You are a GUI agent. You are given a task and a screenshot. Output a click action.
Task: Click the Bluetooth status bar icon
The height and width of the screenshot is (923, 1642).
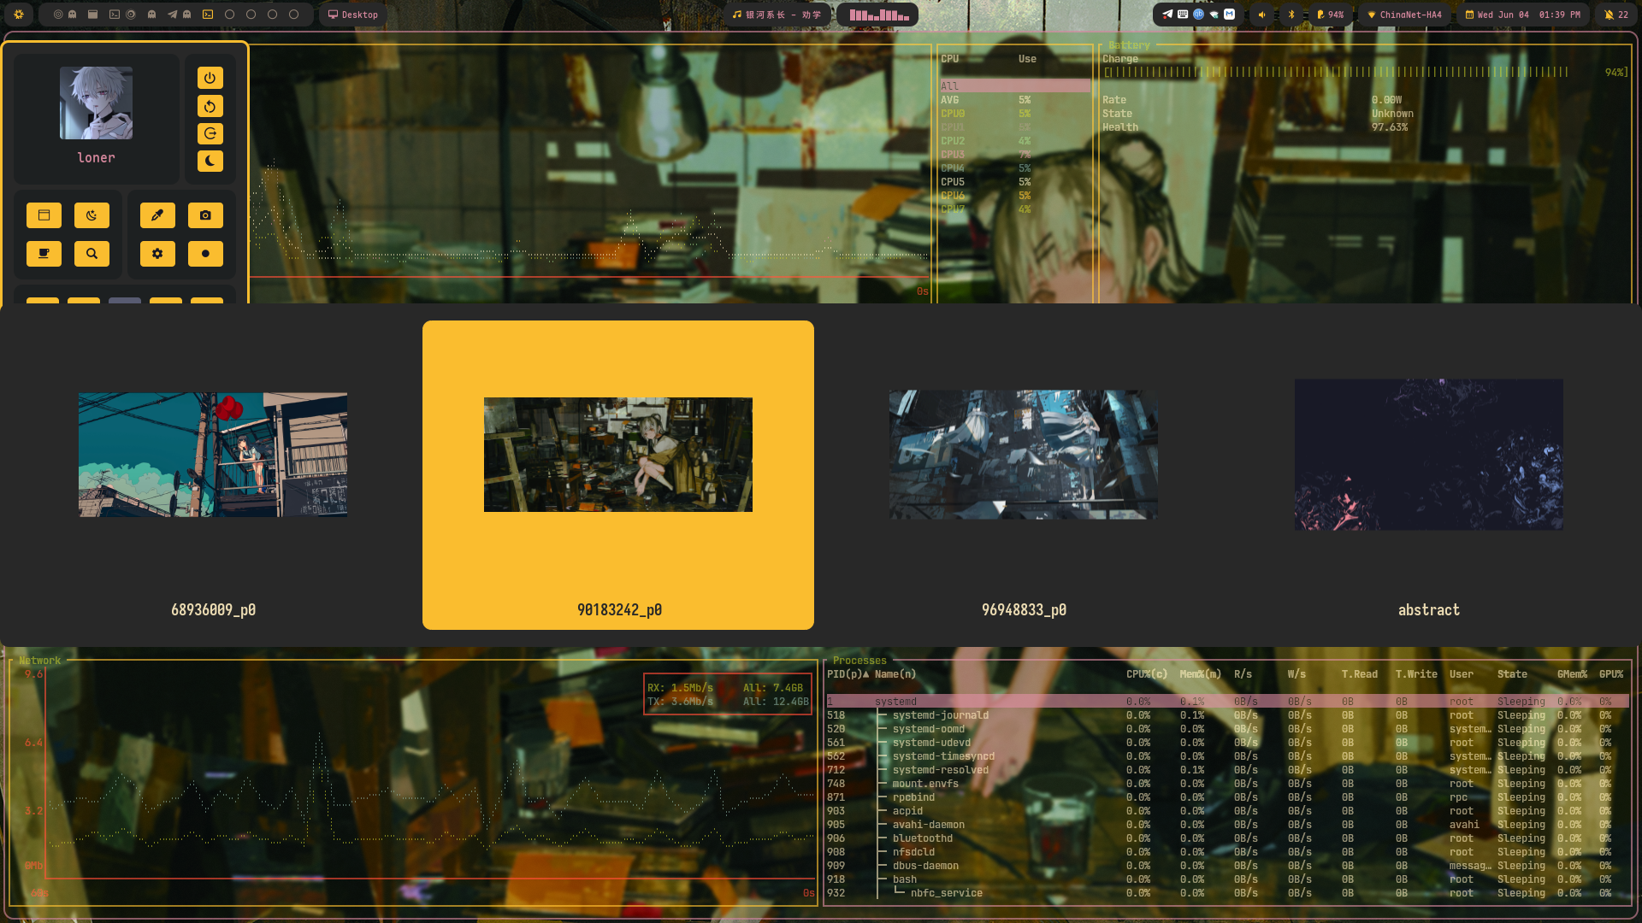1291,15
